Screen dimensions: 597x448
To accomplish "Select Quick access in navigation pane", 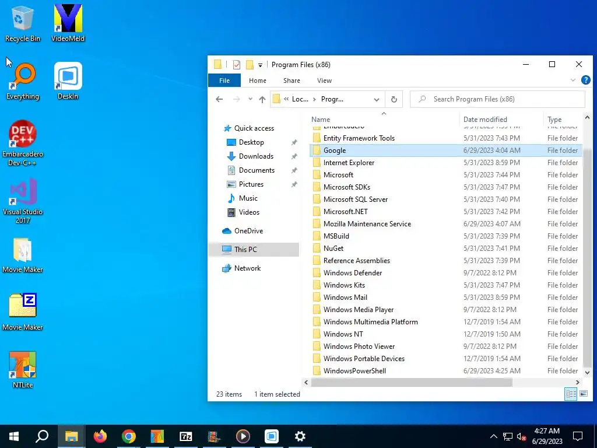I will 254,128.
